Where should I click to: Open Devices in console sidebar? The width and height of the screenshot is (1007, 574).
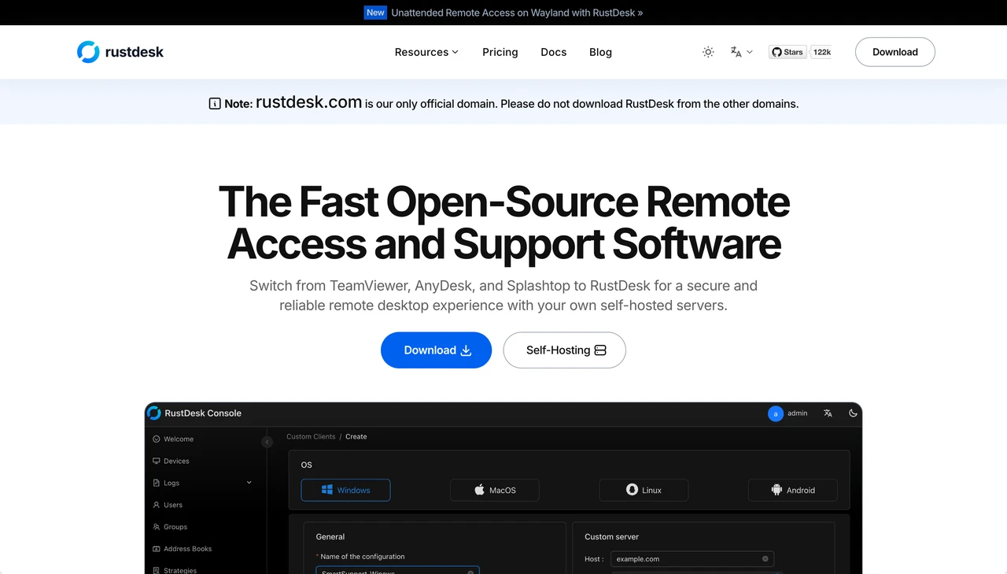[171, 461]
